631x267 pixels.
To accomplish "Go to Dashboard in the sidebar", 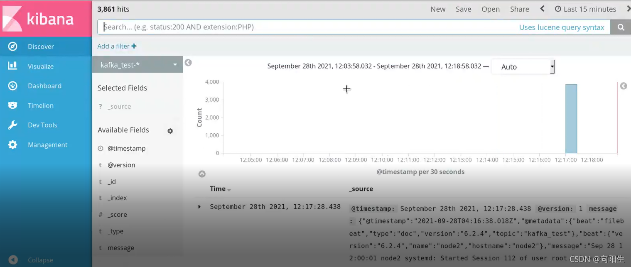I will (44, 86).
